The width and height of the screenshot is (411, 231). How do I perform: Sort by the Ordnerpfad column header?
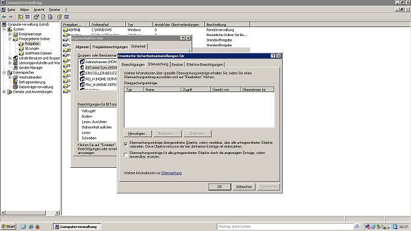107,25
